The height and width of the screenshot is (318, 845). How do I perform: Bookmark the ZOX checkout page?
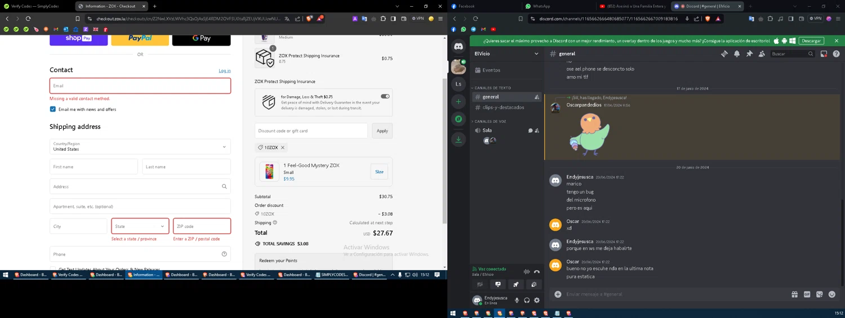point(78,19)
